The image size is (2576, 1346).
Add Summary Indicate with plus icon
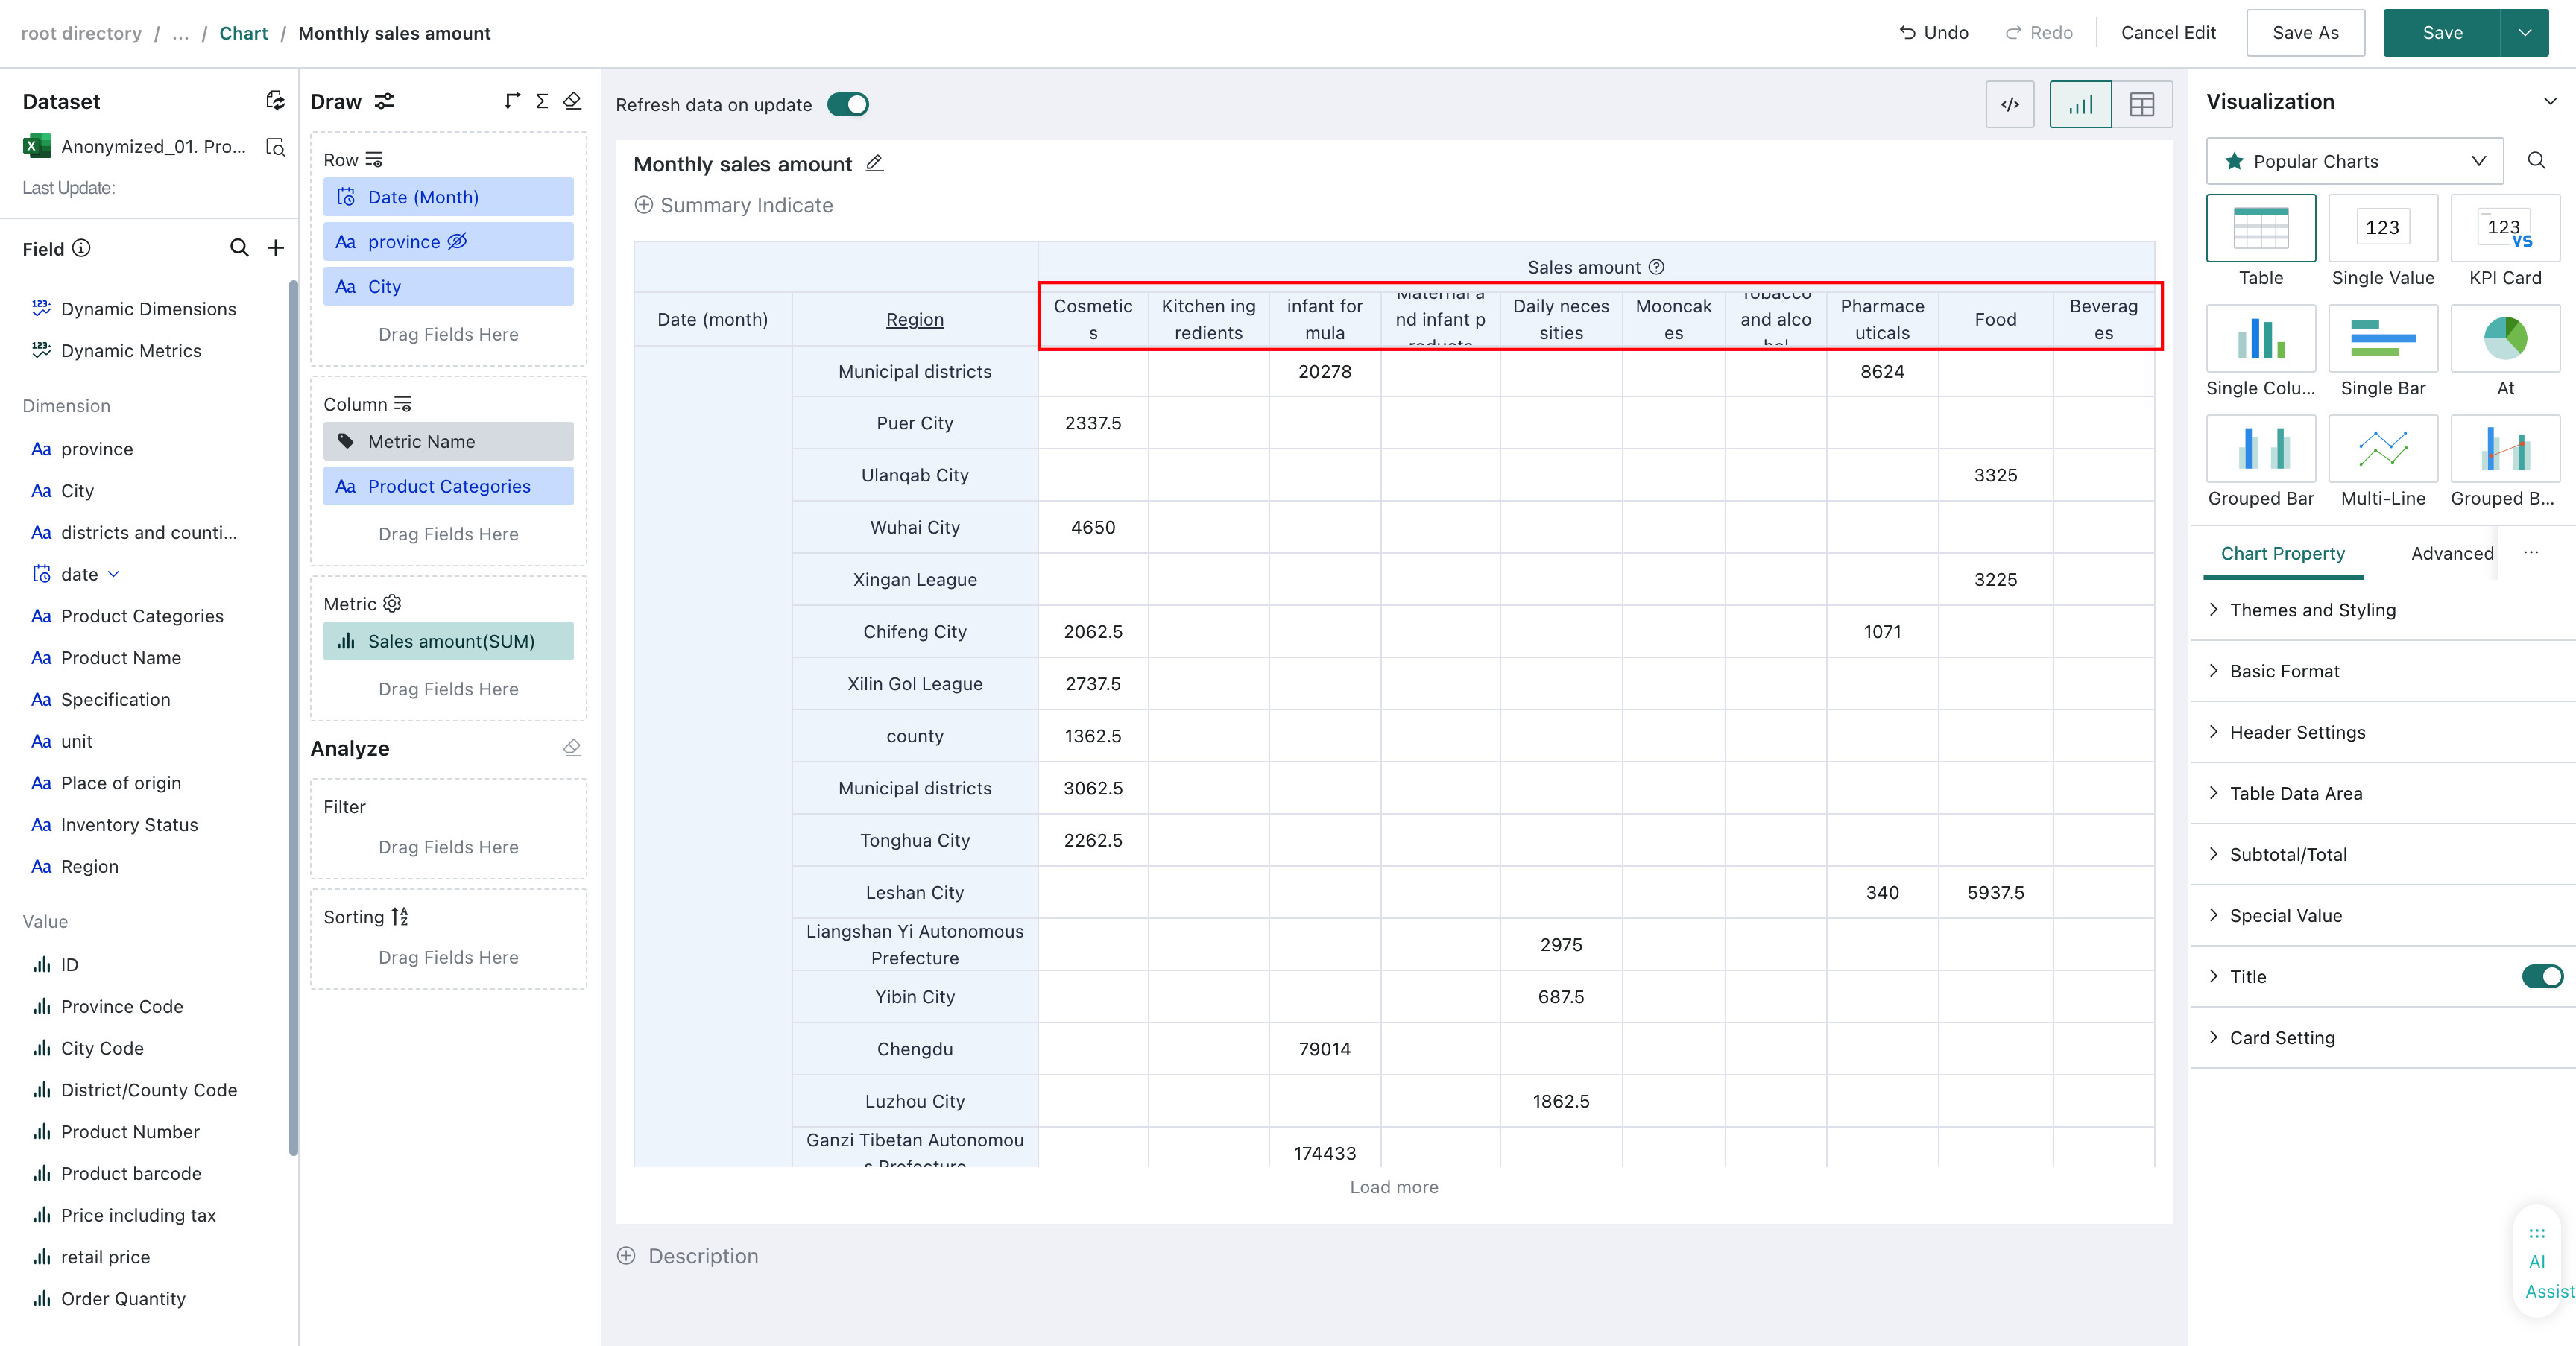[x=644, y=205]
